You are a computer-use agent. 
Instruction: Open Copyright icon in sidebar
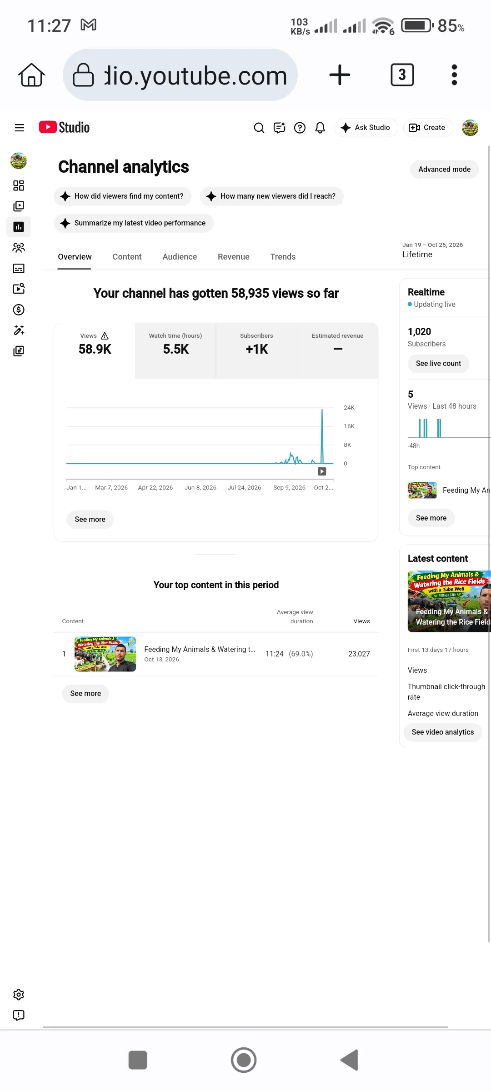(19, 289)
